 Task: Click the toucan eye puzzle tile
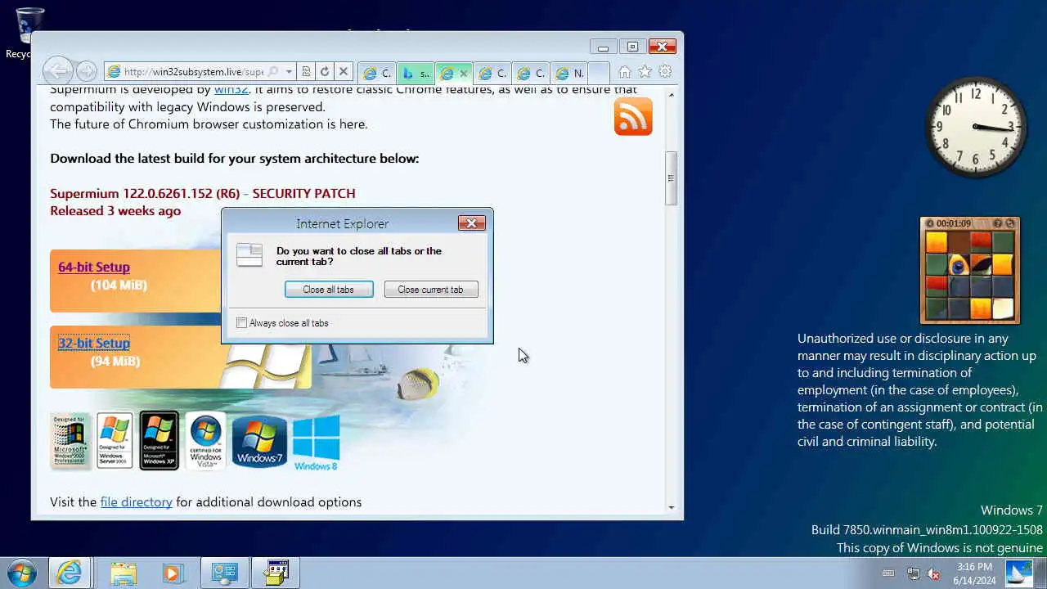(x=959, y=265)
